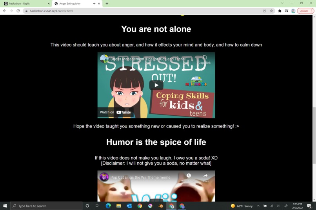Open the Chrome profile avatar

pyautogui.click(x=293, y=11)
